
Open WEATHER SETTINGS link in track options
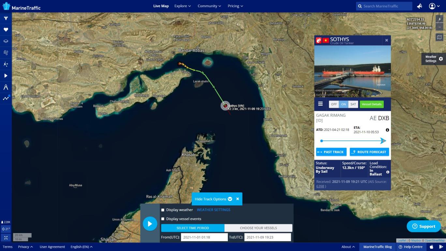point(214,210)
